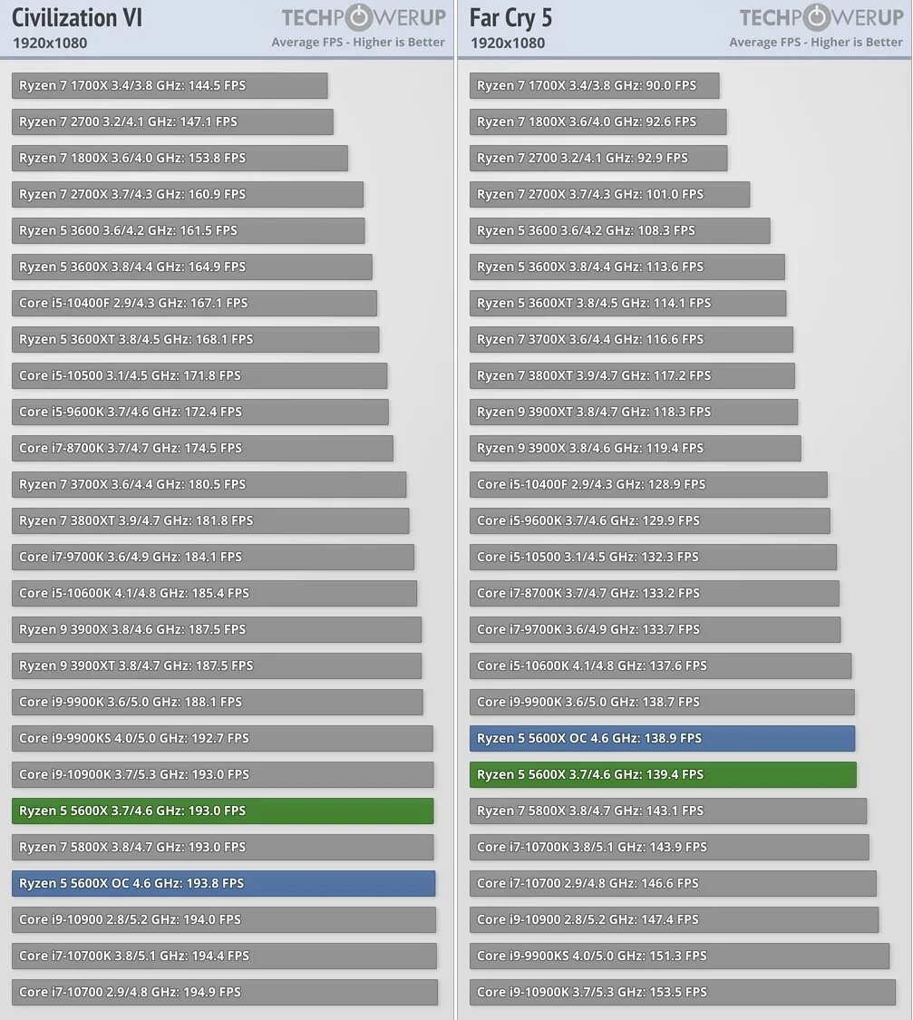
Task: Click Core i5-9600K 129.9 FPS bar
Action: click(650, 520)
